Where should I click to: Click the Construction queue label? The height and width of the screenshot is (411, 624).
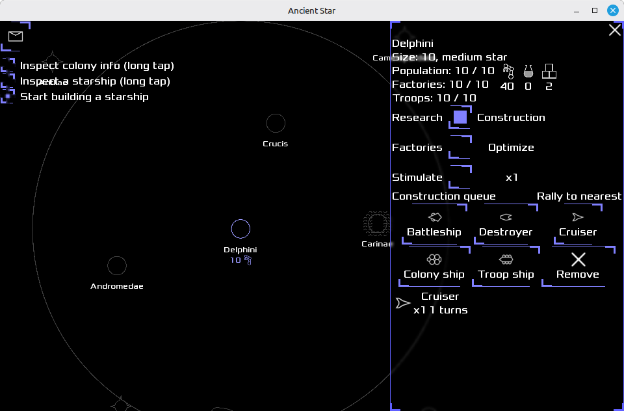[444, 196]
